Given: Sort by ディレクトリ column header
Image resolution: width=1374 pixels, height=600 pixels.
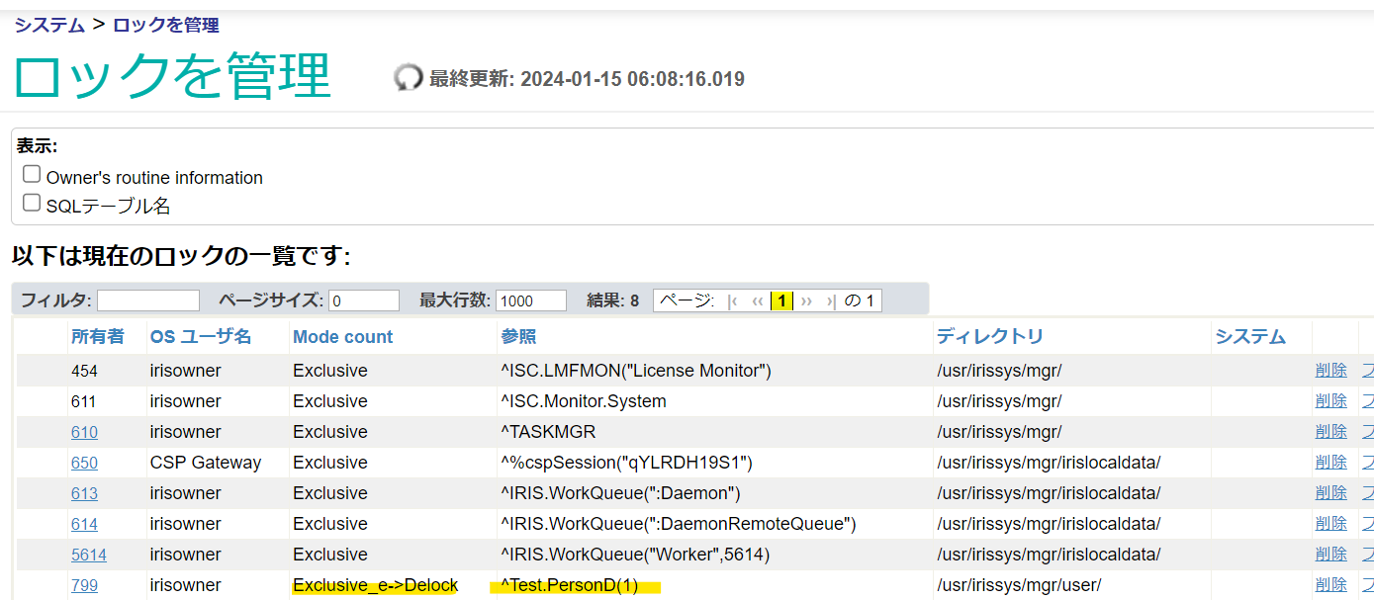Looking at the screenshot, I should pyautogui.click(x=989, y=336).
